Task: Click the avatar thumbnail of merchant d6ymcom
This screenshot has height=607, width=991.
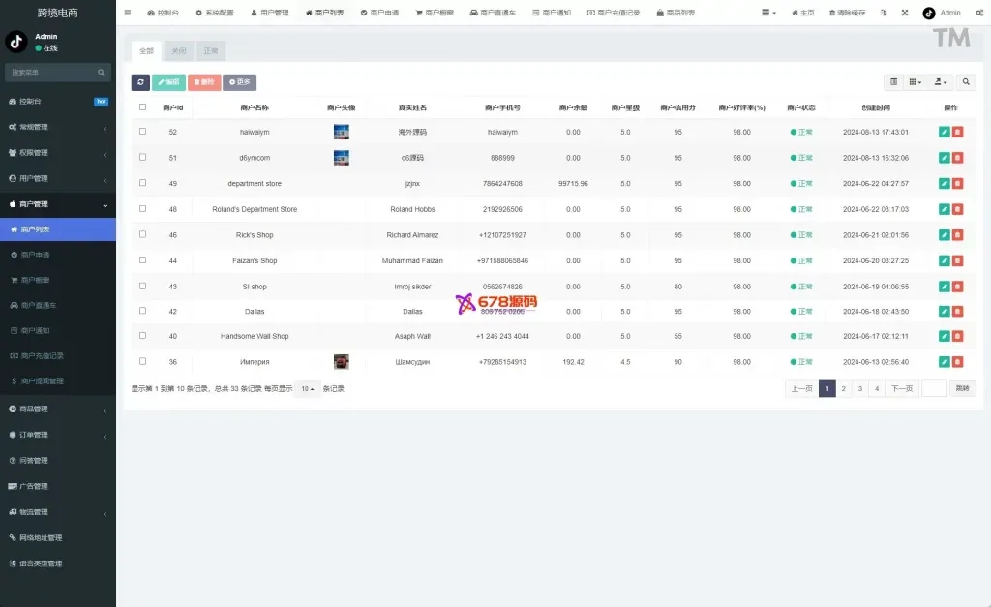Action: [341, 158]
